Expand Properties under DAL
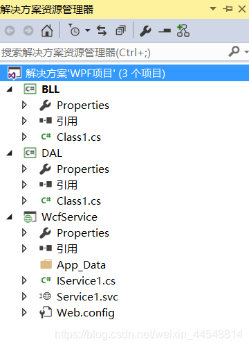 coord(24,169)
